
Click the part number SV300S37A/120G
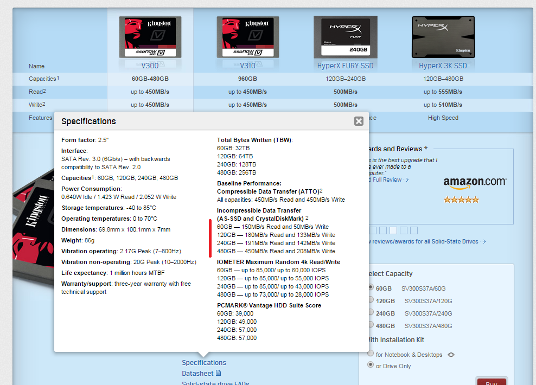(x=429, y=301)
